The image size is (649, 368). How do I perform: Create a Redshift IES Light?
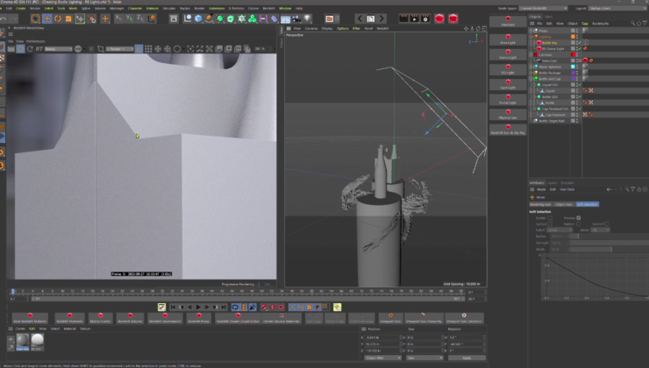508,69
